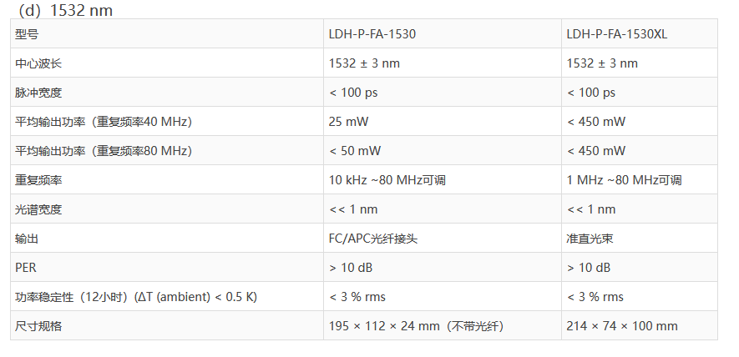The height and width of the screenshot is (357, 739).
Task: Click the 型号 row label
Action: [27, 34]
